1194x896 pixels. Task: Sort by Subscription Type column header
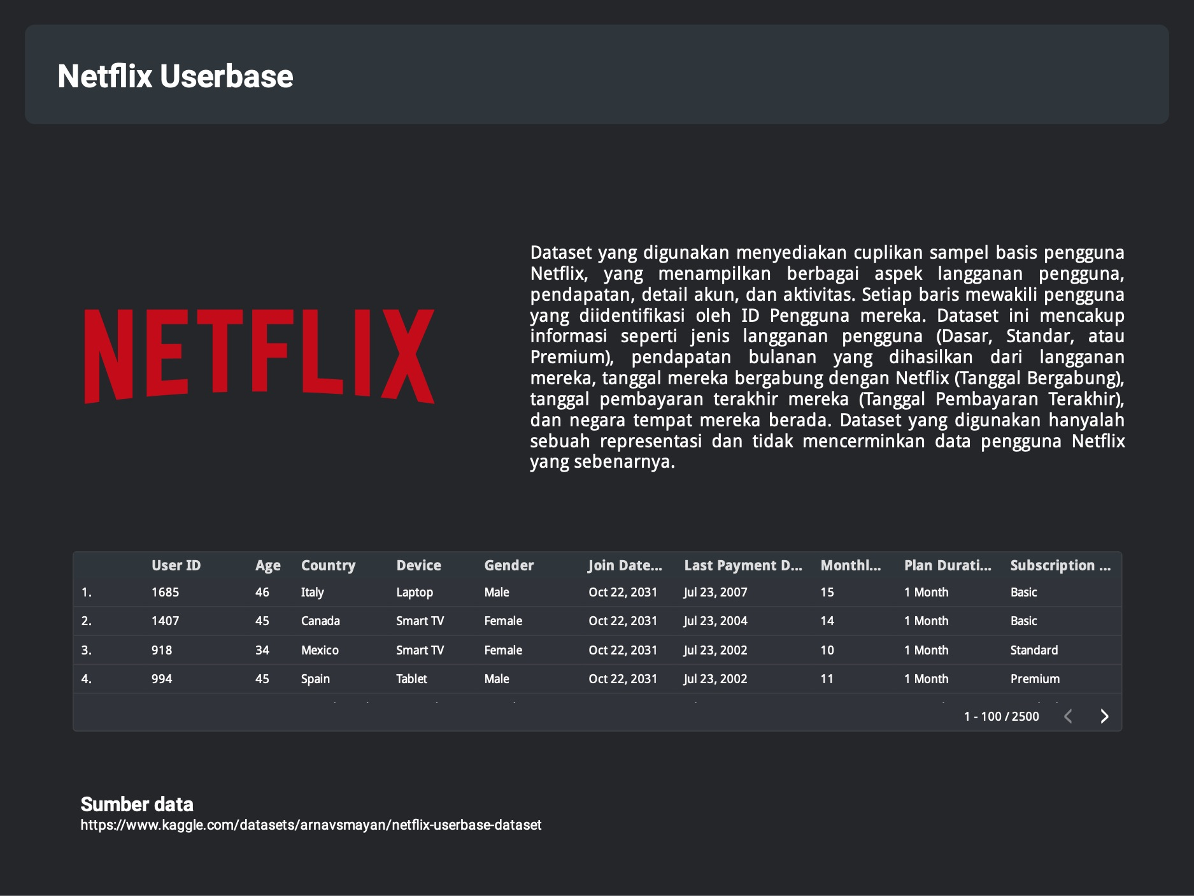click(x=1060, y=565)
